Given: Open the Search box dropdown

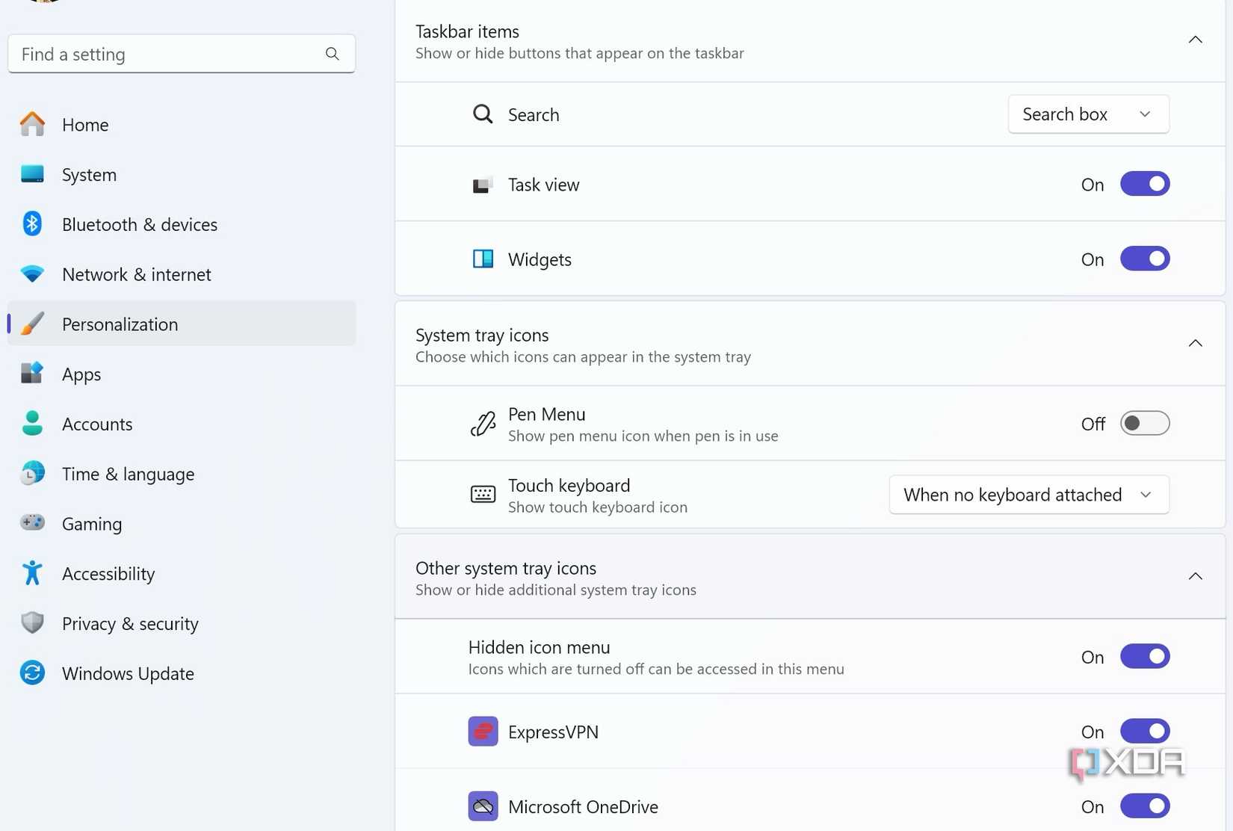Looking at the screenshot, I should click(1088, 114).
